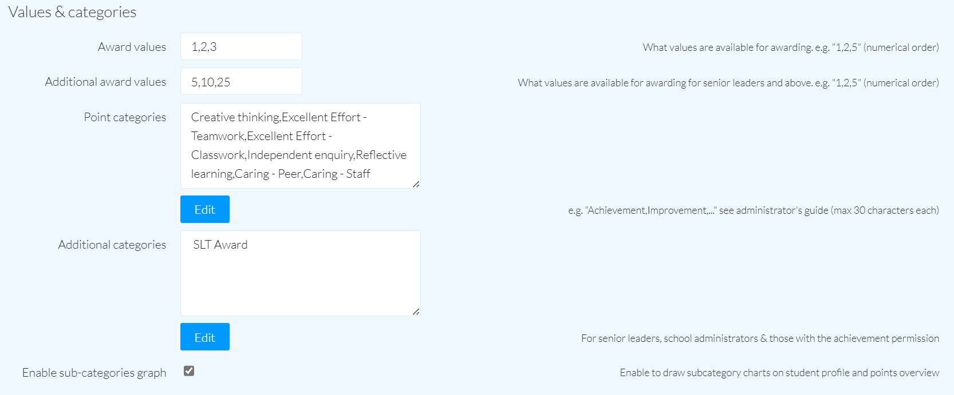This screenshot has height=395, width=954.
Task: Click the Point categories text area
Action: pyautogui.click(x=300, y=146)
